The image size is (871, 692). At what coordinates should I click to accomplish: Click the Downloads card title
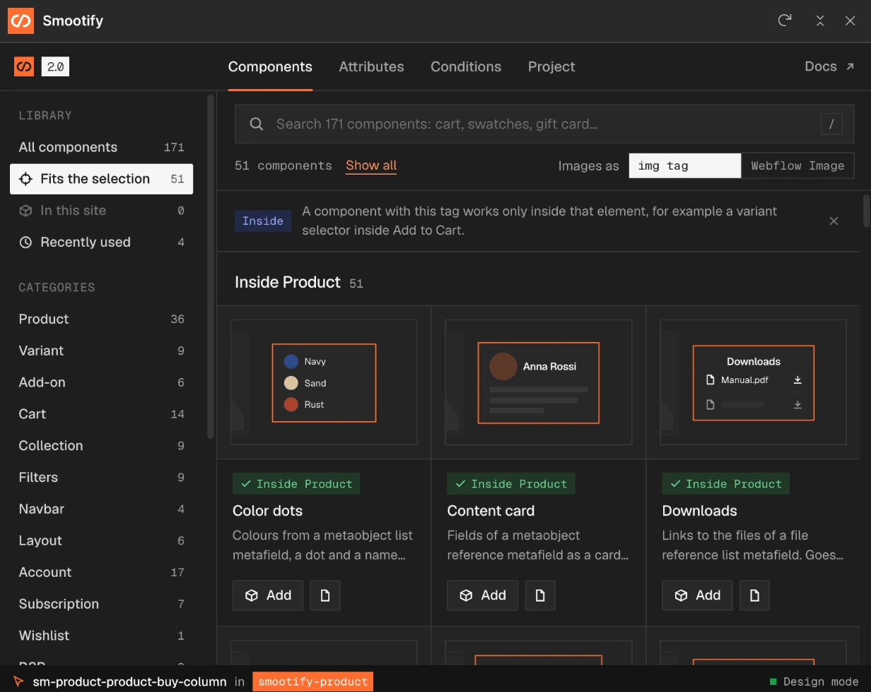point(700,511)
